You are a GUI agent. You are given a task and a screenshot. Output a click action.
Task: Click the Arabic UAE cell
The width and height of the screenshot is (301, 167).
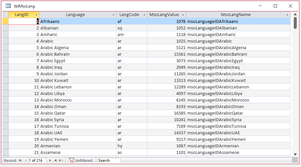pyautogui.click(x=78, y=133)
